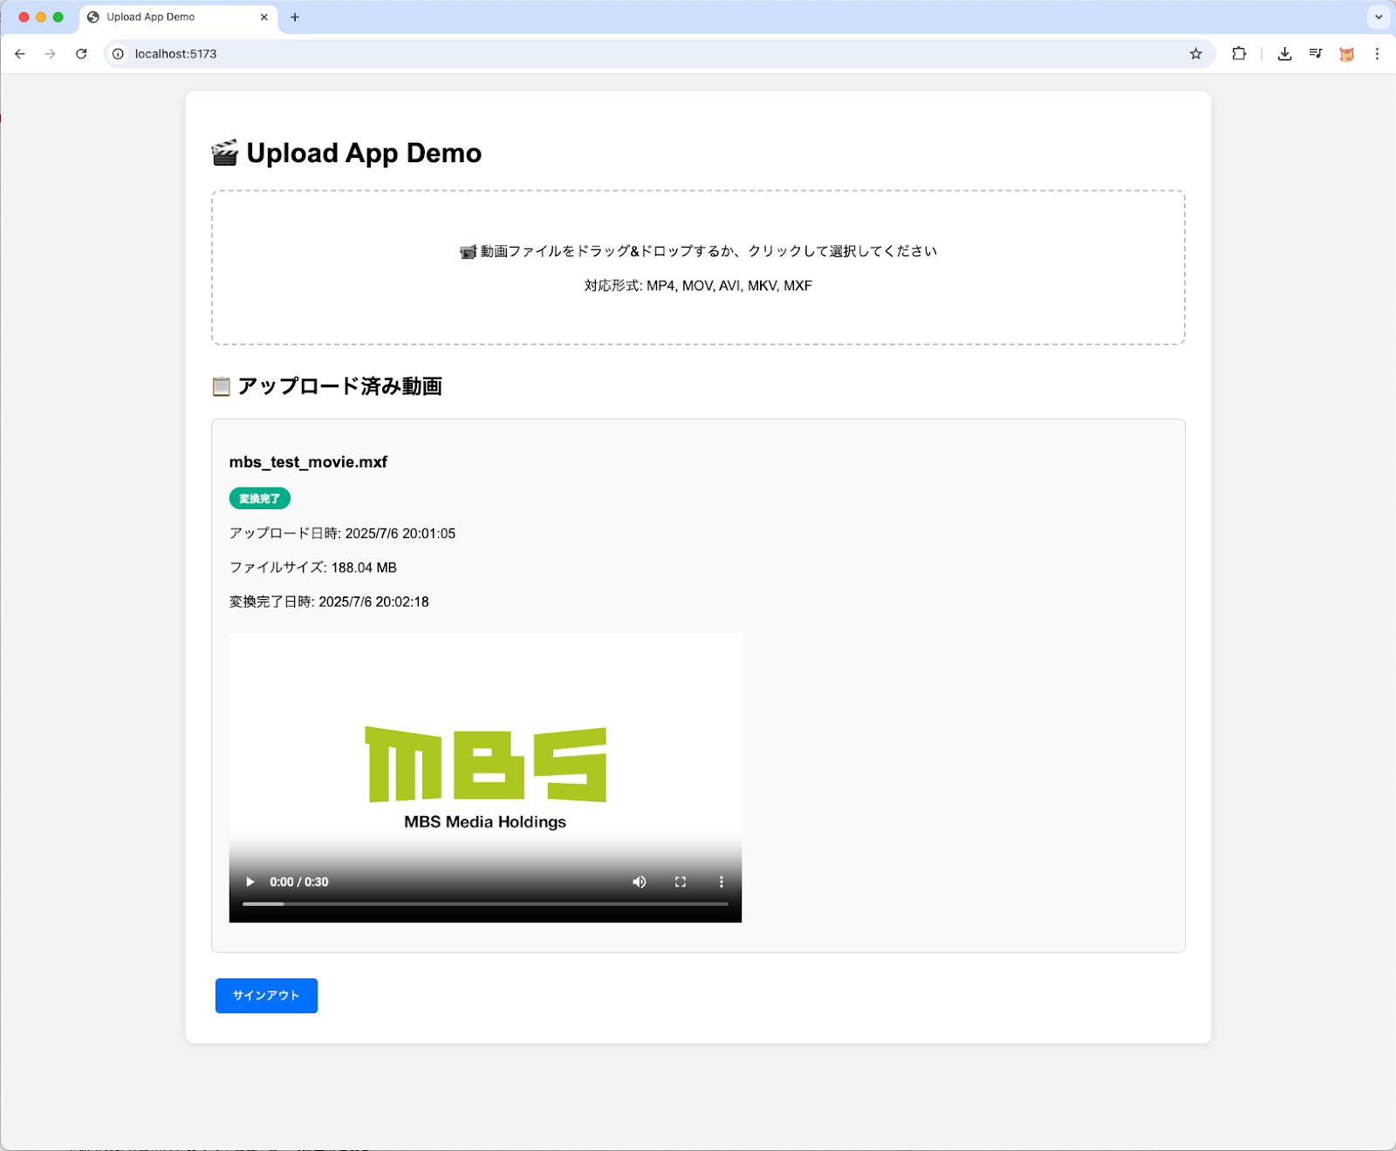This screenshot has height=1151, width=1396.
Task: Click the 188.04 MB file size text
Action: [x=364, y=568]
